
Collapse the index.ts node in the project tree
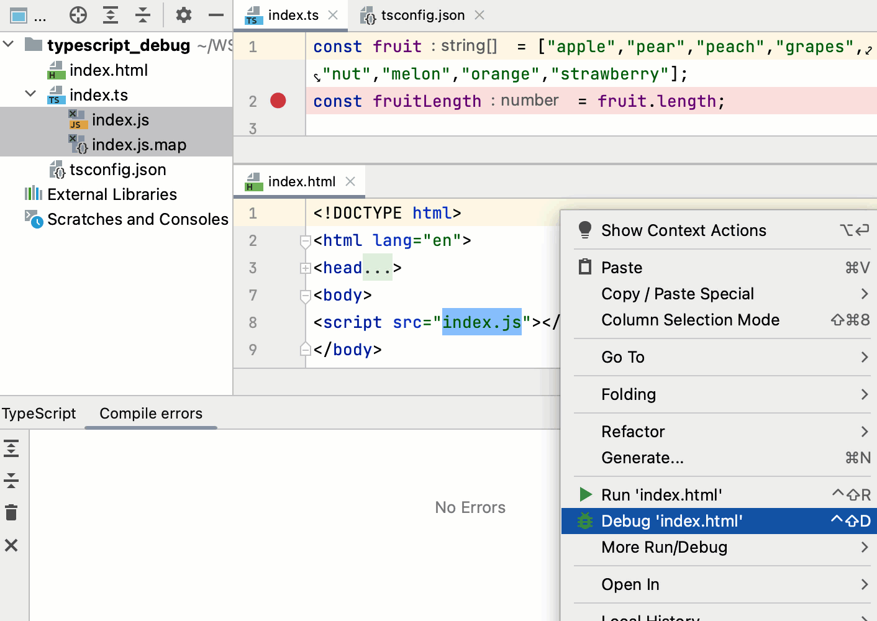30,94
